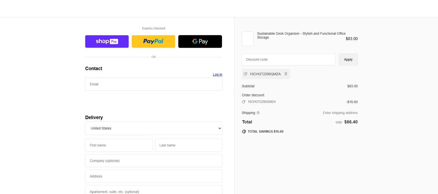Click the $83.00 product price
This screenshot has height=194, width=438.
pos(352,39)
